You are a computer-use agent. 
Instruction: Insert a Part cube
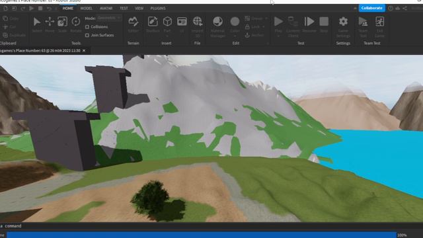click(x=167, y=22)
